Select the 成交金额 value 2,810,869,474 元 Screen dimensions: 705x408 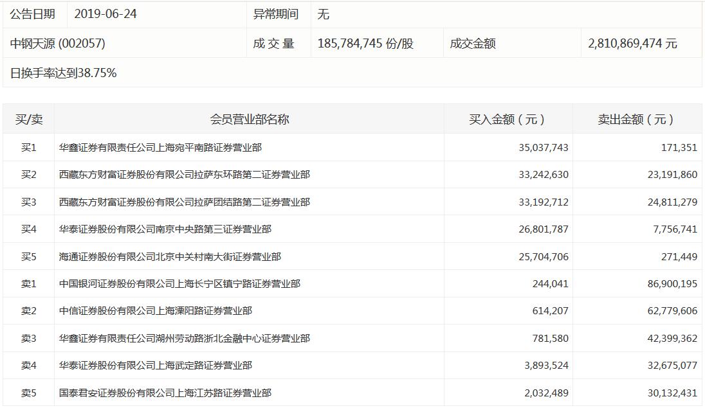tap(632, 44)
